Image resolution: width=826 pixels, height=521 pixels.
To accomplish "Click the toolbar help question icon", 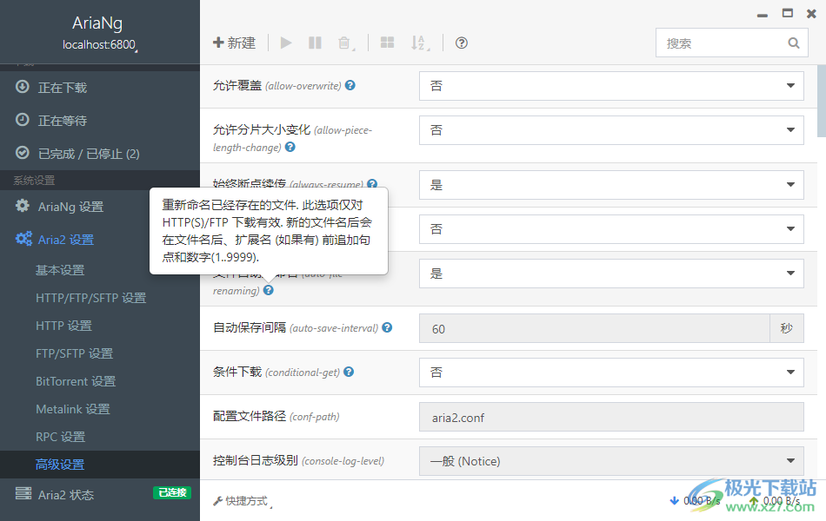I will (x=462, y=43).
